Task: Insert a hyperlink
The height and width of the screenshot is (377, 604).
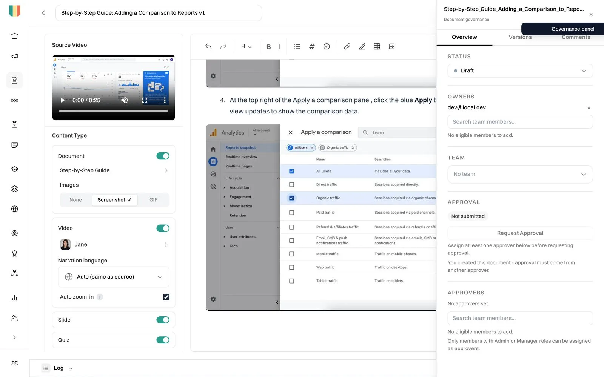Action: click(347, 46)
